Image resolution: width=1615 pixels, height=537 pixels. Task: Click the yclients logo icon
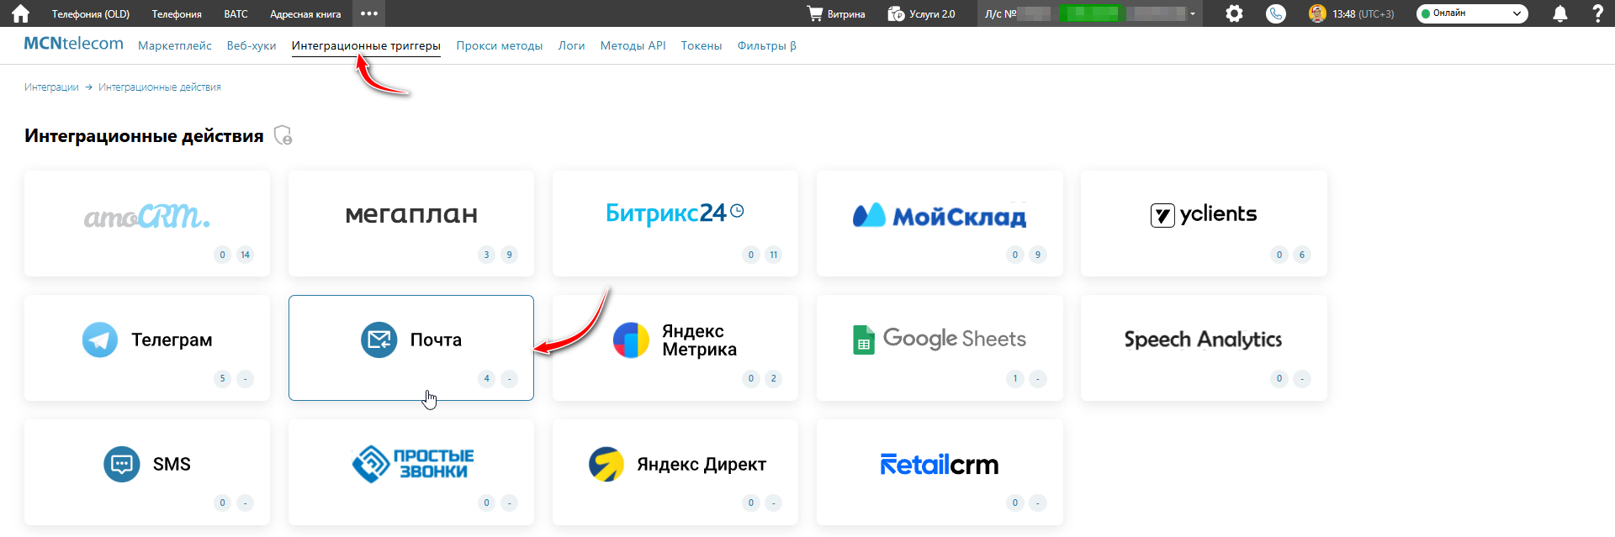[1162, 215]
